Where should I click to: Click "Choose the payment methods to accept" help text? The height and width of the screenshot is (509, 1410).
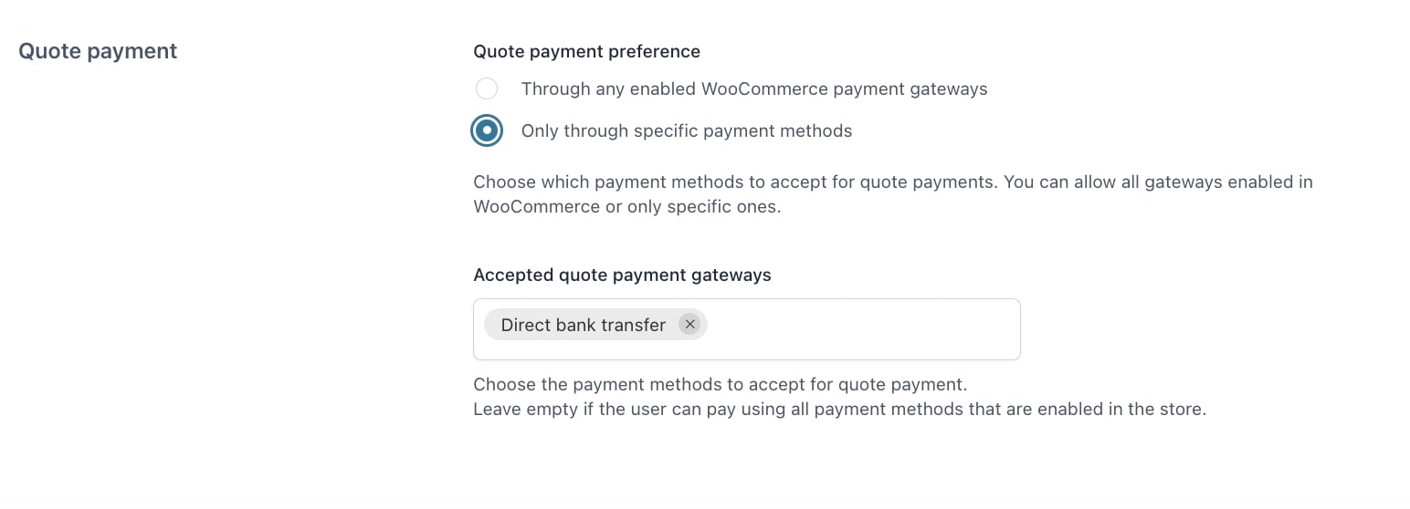(720, 384)
